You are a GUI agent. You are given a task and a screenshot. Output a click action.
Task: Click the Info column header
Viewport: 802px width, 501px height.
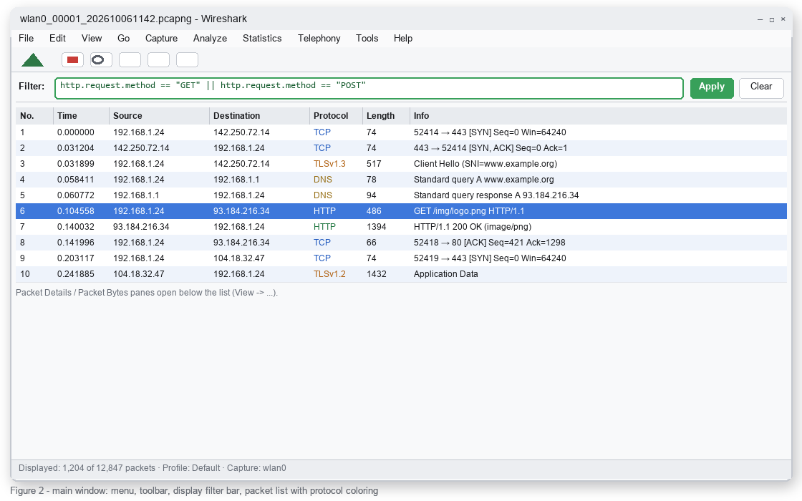[x=598, y=116]
